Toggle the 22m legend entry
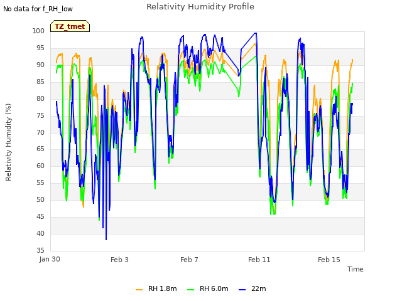The height and width of the screenshot is (301, 402). (253, 288)
